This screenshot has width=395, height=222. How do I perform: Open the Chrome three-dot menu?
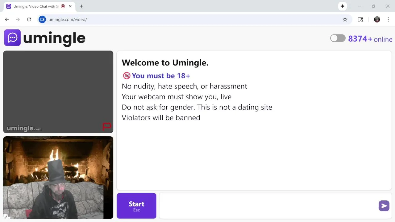point(388,19)
